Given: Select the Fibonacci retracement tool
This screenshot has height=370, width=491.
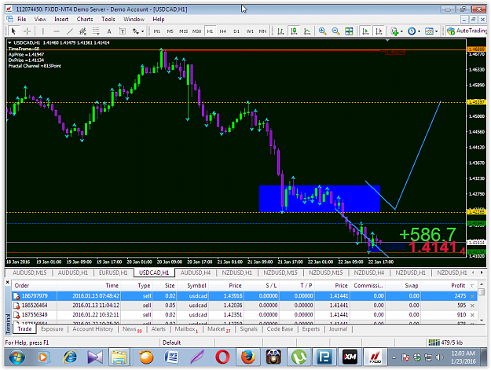Looking at the screenshot, I should pyautogui.click(x=96, y=31).
